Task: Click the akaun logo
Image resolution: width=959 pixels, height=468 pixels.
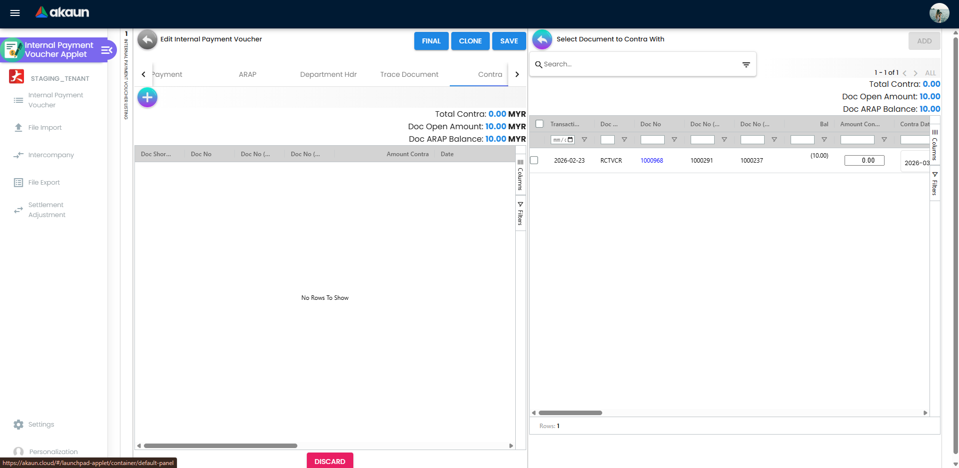Action: coord(61,12)
